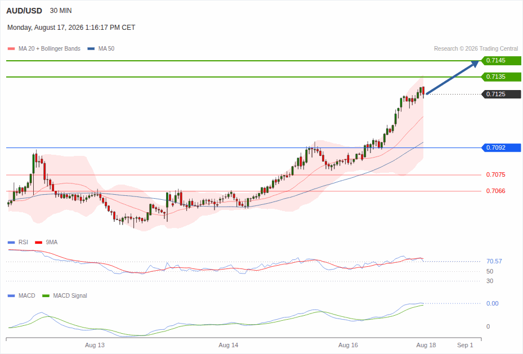523x354 pixels.
Task: Click the 0.7066 support price label
Action: point(495,191)
